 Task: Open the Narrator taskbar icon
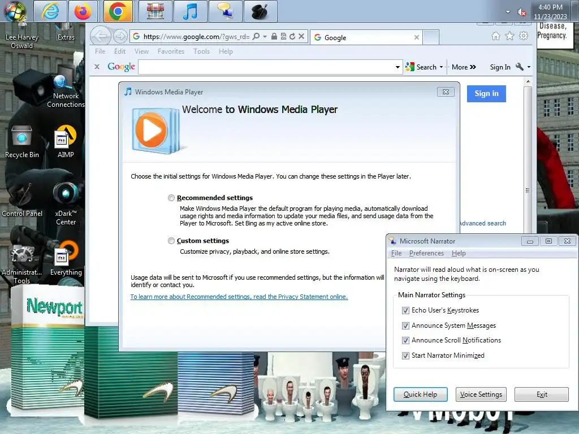point(225,11)
